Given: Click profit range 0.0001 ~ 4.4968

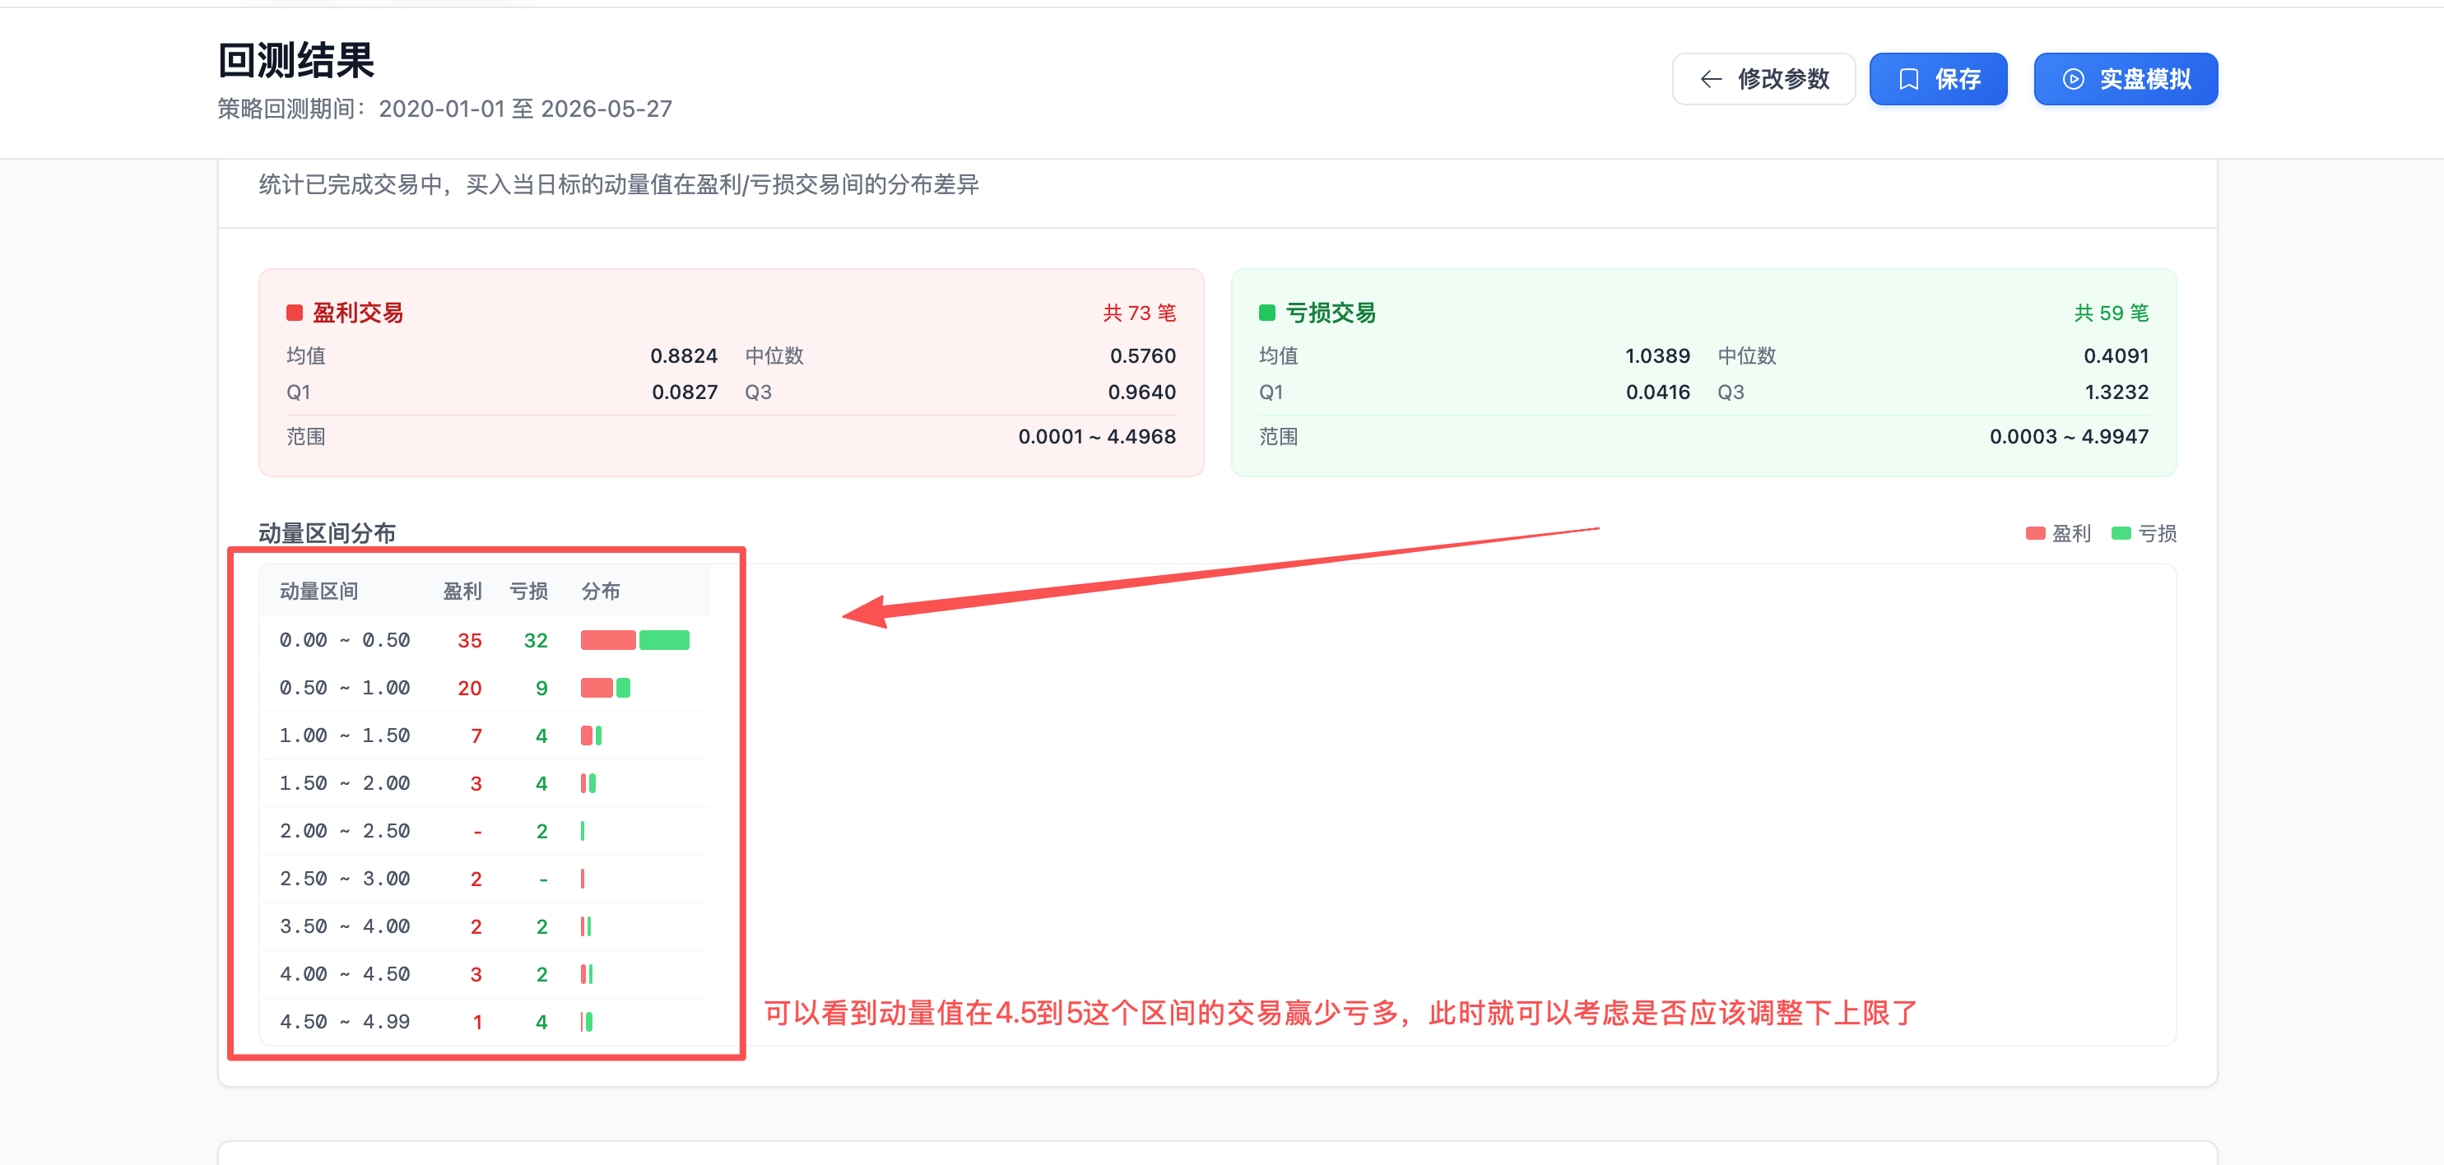Looking at the screenshot, I should 1097,436.
